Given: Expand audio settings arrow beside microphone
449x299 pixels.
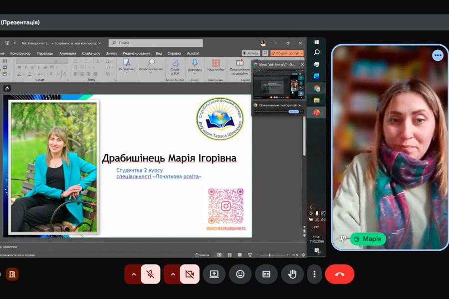Looking at the screenshot, I should click(x=133, y=274).
